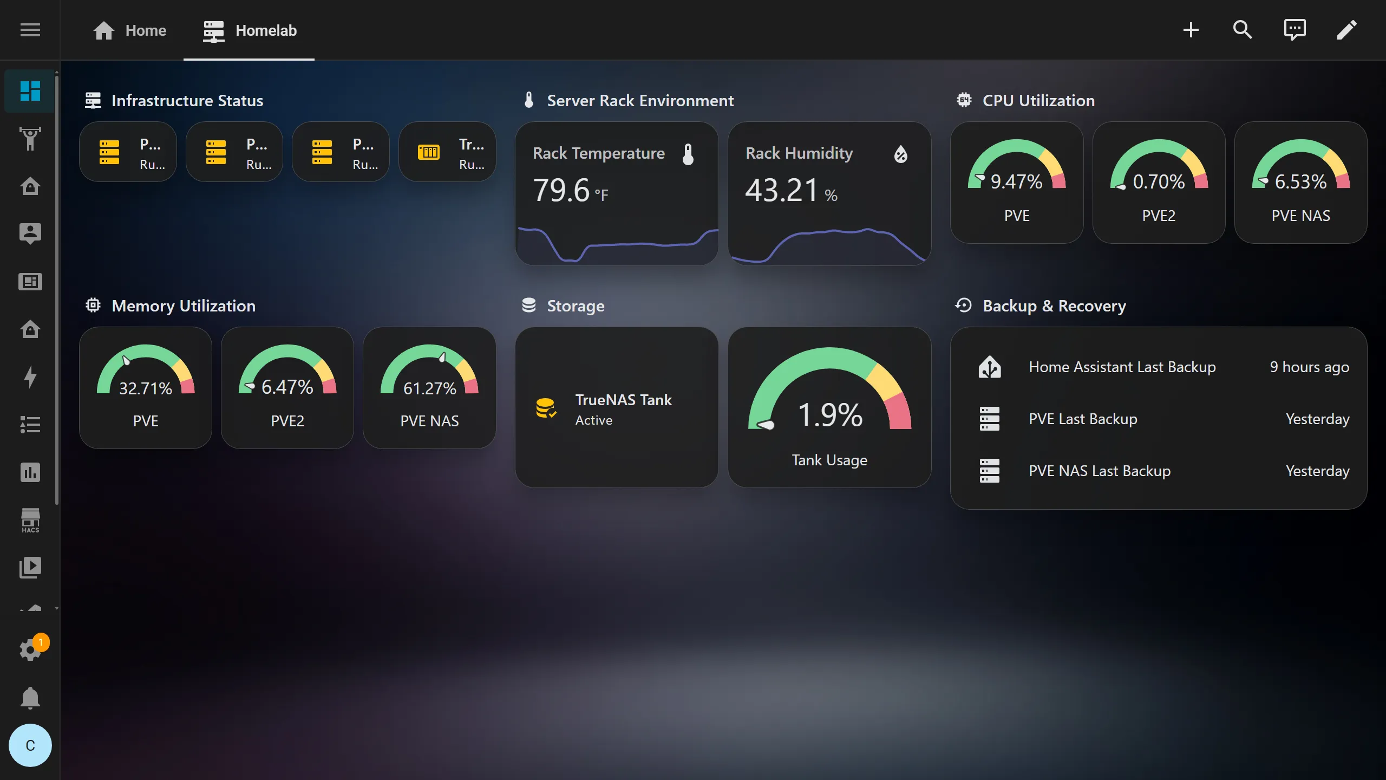Open TrueNAS Tank Active card

617,407
